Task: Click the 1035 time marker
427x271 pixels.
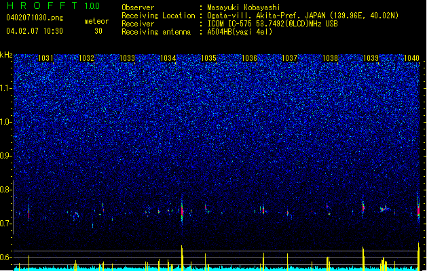Action: pyautogui.click(x=208, y=58)
